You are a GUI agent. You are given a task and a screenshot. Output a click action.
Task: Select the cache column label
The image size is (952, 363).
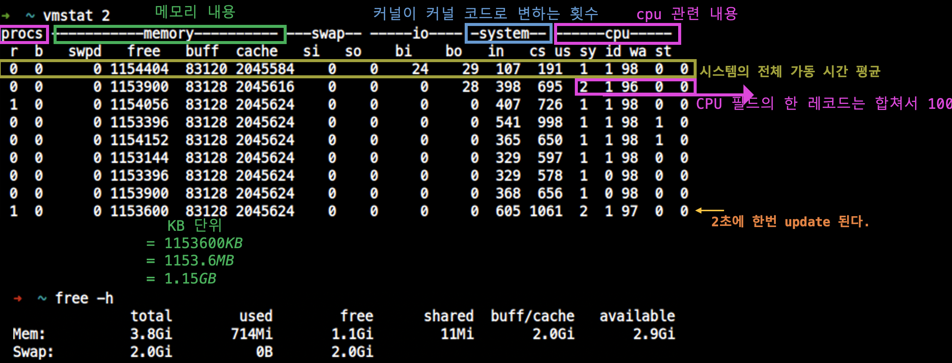(256, 51)
